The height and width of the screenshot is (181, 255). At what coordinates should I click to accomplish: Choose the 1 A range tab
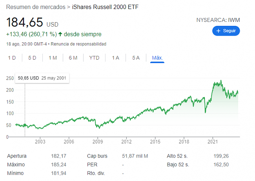[x=116, y=58]
